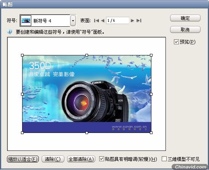209x170 pixels.
Task: Click 清除(C) button
Action: 53,159
